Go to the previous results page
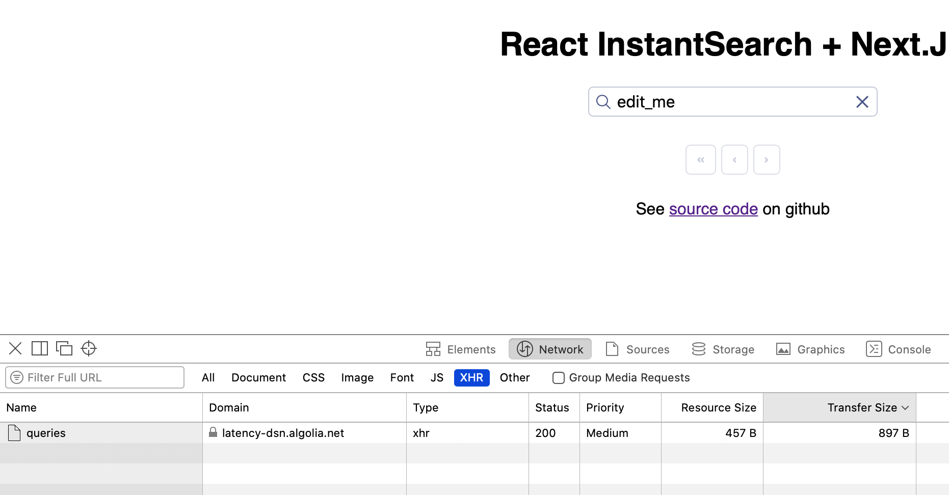This screenshot has height=495, width=949. point(734,160)
